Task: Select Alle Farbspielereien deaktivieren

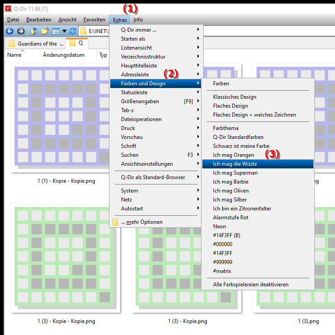Action: click(258, 285)
